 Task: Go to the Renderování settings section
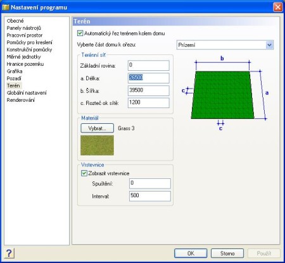[21, 100]
